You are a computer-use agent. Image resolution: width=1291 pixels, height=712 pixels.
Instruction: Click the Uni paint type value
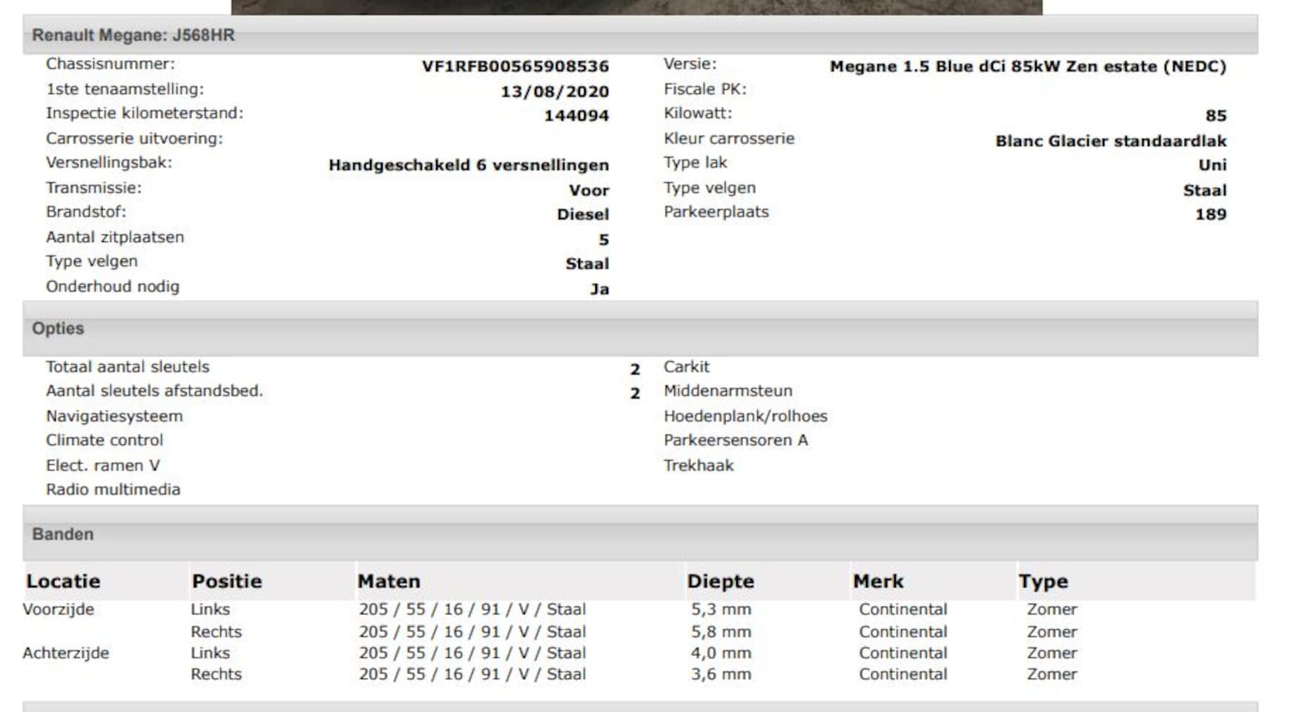[1212, 165]
